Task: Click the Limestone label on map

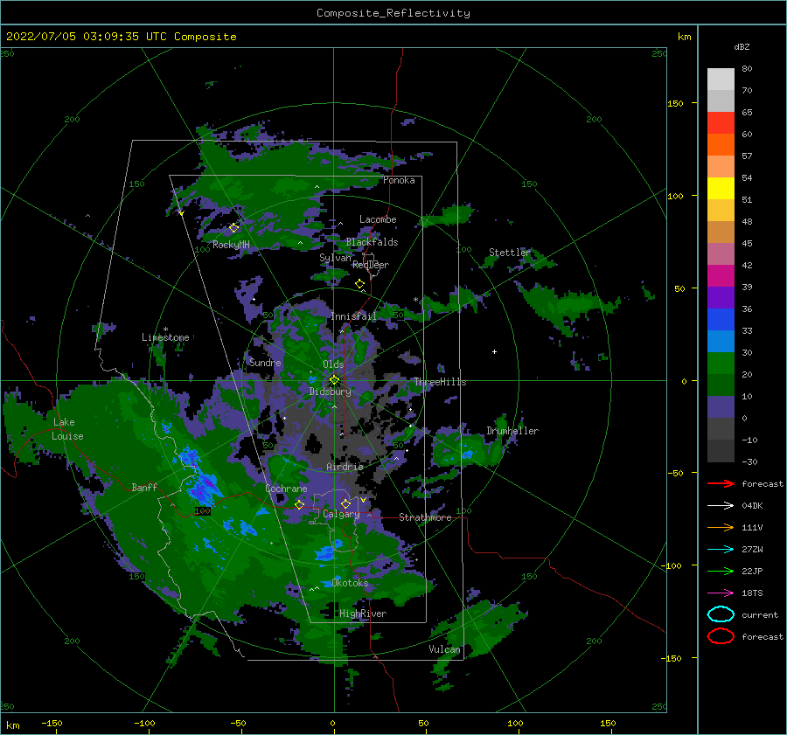Action: [165, 337]
